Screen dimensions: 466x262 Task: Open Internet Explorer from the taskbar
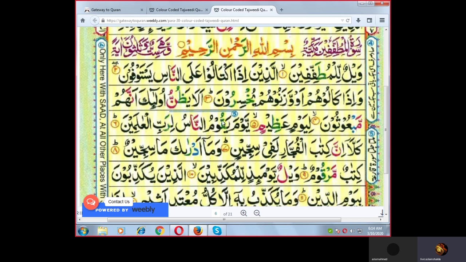click(x=141, y=231)
